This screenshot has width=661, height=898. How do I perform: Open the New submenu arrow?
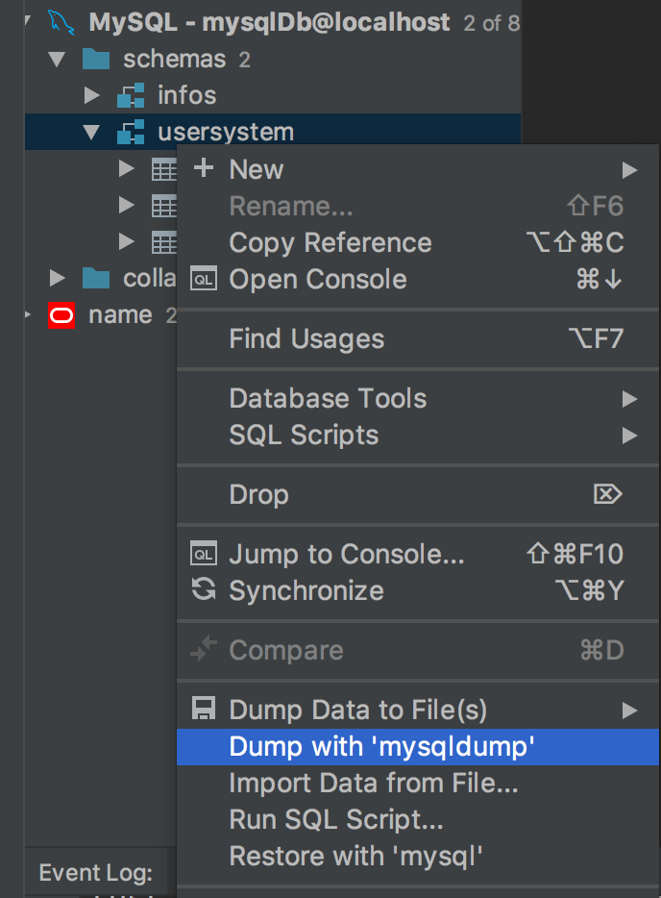(629, 169)
